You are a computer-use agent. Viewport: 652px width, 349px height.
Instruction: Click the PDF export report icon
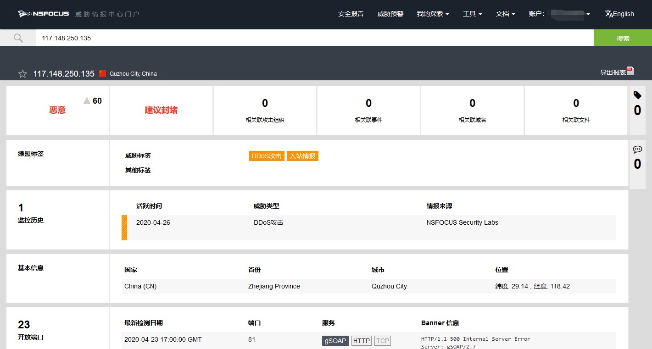point(630,71)
